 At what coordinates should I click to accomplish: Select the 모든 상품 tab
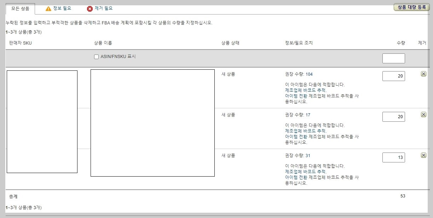(x=19, y=9)
